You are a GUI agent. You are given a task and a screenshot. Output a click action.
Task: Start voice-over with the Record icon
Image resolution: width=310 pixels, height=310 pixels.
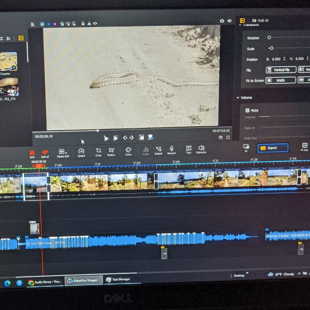coord(171,149)
